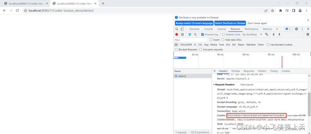Share this page icon in address bar

[x=266, y=11]
